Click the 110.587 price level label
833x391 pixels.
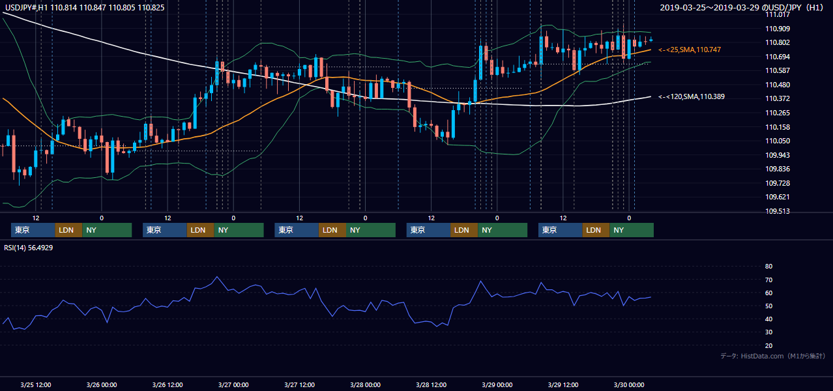pos(778,70)
